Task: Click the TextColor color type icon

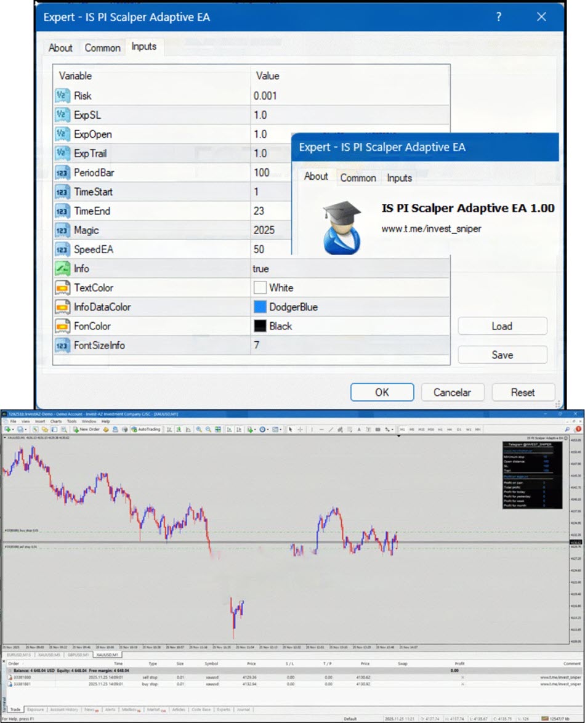Action: [62, 288]
